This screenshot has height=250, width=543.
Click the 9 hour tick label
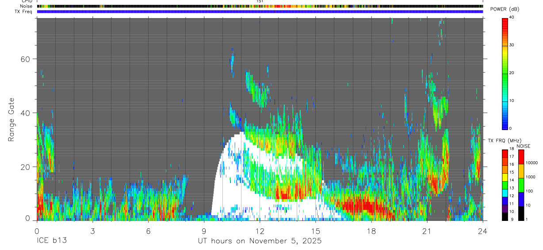click(x=204, y=231)
